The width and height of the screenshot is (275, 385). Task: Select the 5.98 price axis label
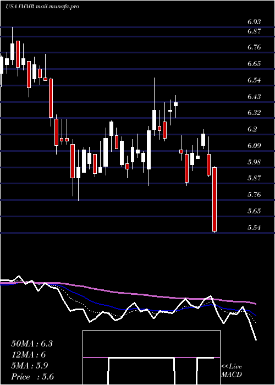click(254, 162)
